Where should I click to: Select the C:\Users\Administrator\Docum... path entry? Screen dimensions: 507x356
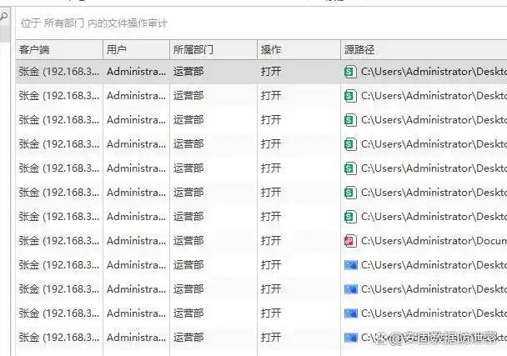coord(434,241)
